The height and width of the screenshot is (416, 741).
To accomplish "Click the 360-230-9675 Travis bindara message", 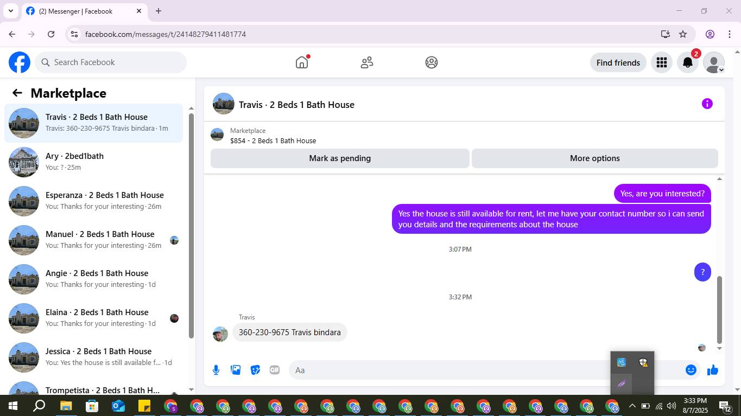I will tap(290, 332).
